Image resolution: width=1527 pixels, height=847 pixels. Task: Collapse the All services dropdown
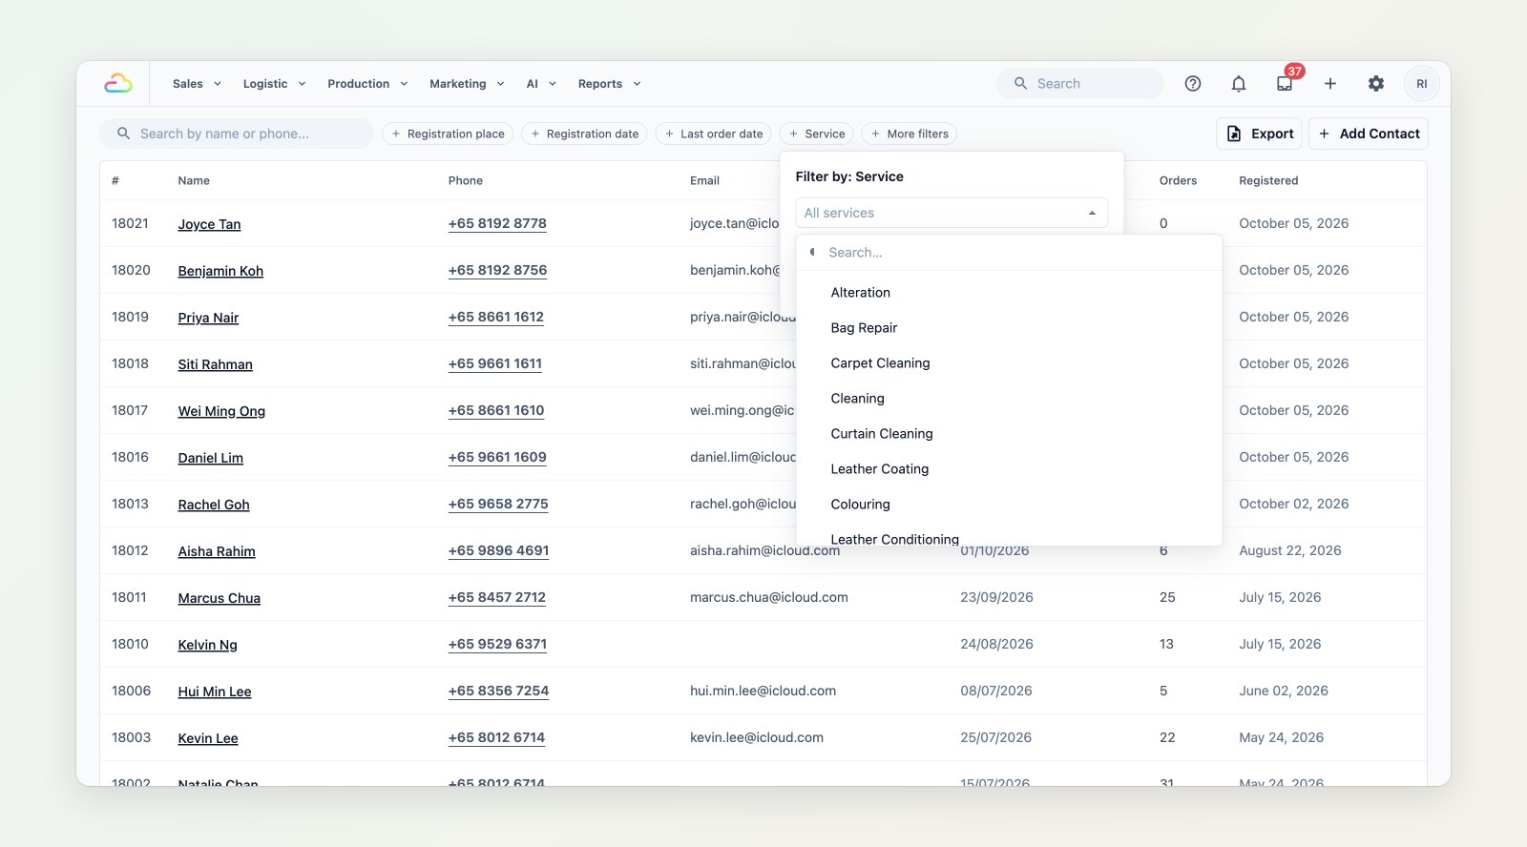pos(952,213)
